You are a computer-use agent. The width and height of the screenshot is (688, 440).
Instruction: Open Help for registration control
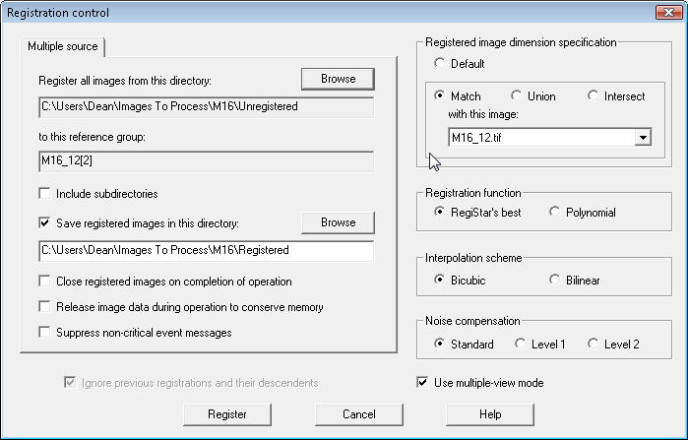coord(490,414)
